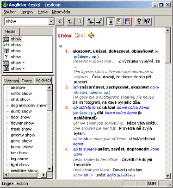Click translation uvést, zavést, doprovodit
173x188 pixels.
[x=123, y=149]
